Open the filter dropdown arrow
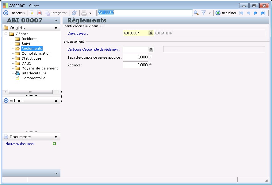 point(210,13)
